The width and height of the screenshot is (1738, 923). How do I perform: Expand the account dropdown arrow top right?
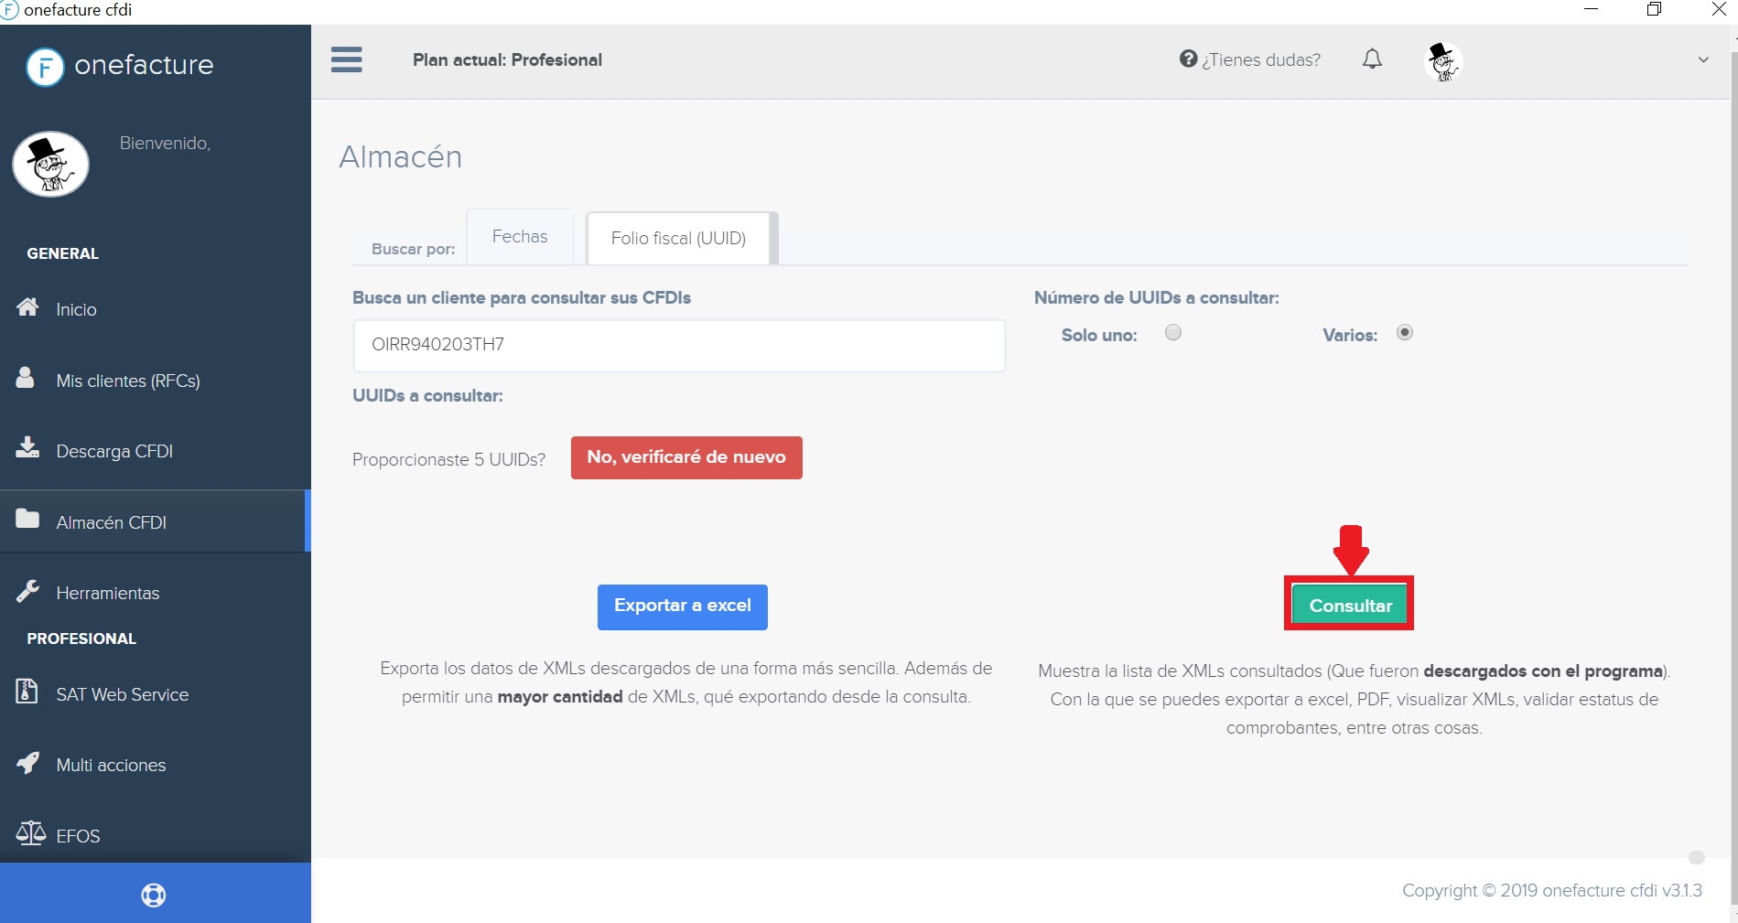pyautogui.click(x=1703, y=59)
